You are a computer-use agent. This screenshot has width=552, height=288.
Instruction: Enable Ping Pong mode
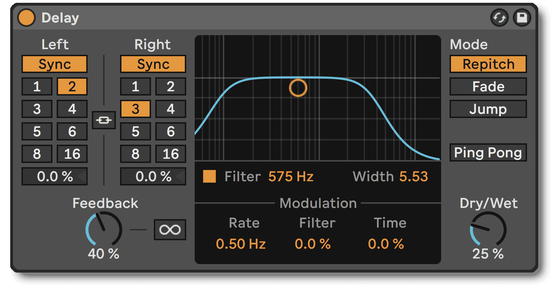coord(488,153)
